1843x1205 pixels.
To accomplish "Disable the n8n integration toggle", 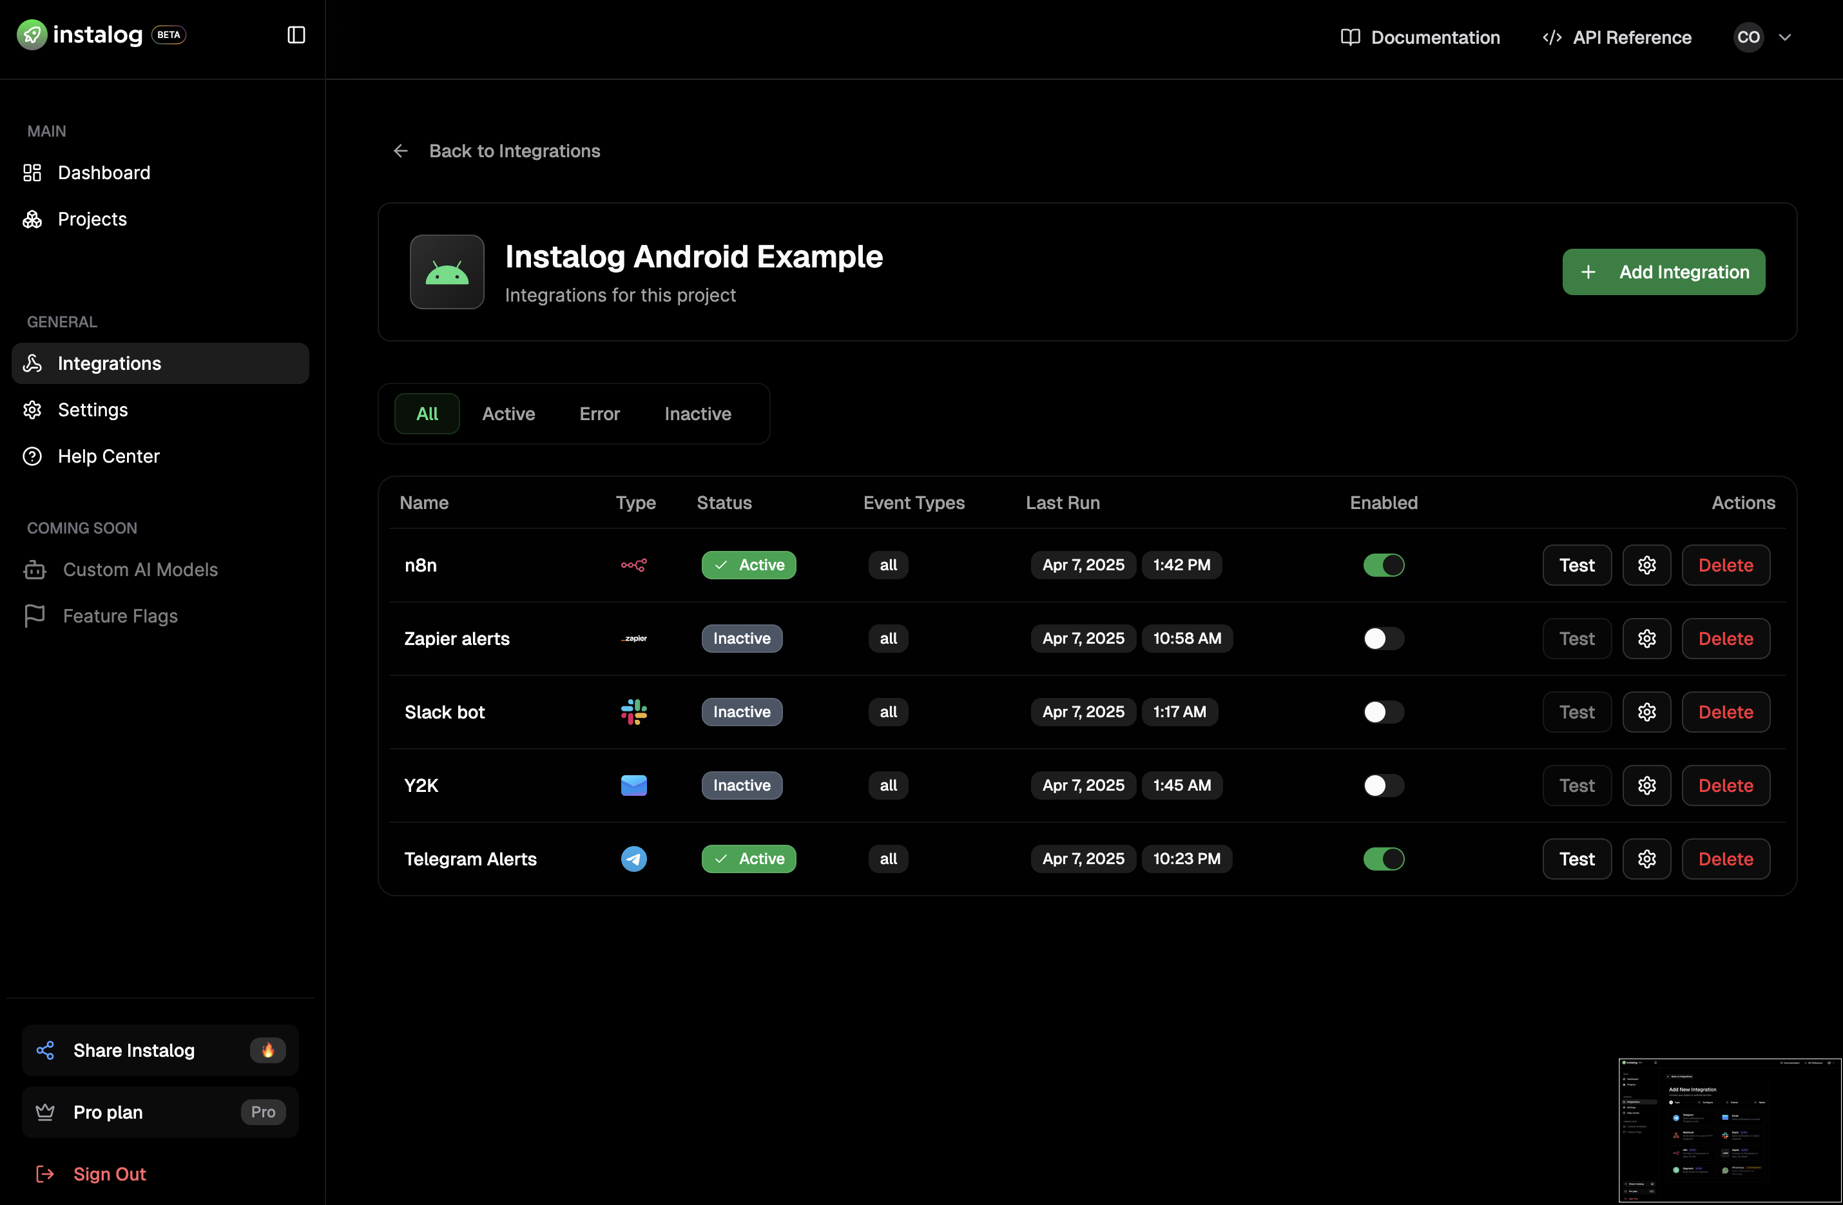I will pos(1383,565).
